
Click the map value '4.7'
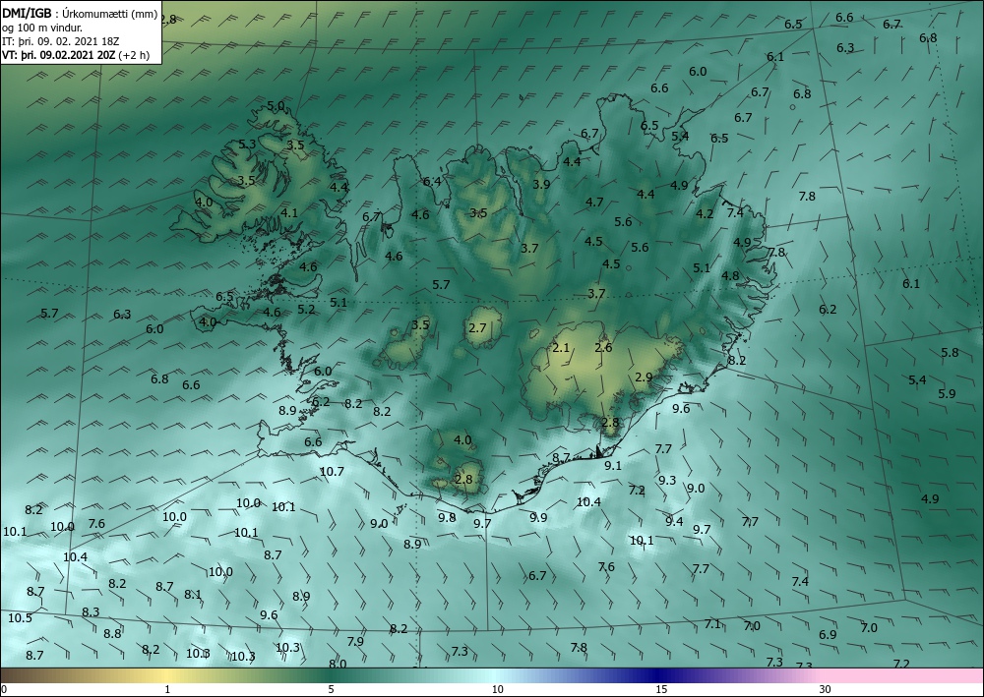(x=594, y=202)
